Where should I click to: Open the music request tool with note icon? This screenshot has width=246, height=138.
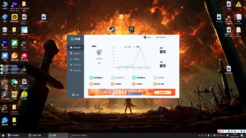point(159,84)
